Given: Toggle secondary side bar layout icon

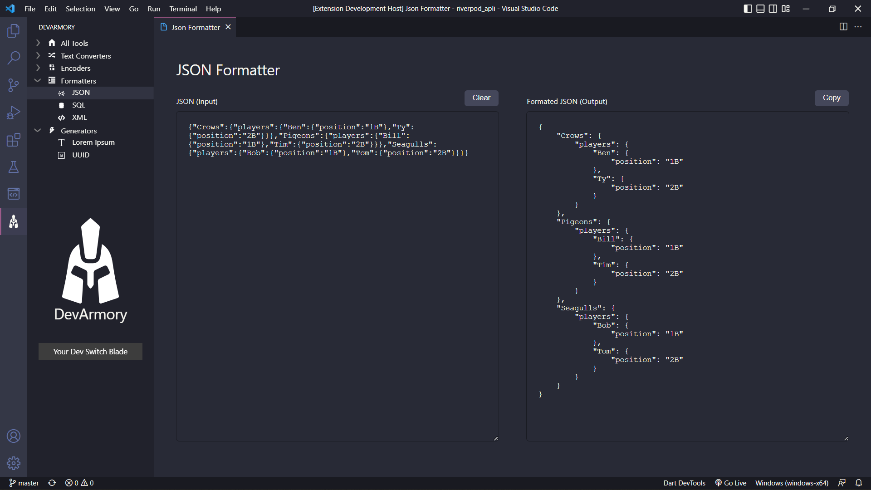Looking at the screenshot, I should [773, 9].
